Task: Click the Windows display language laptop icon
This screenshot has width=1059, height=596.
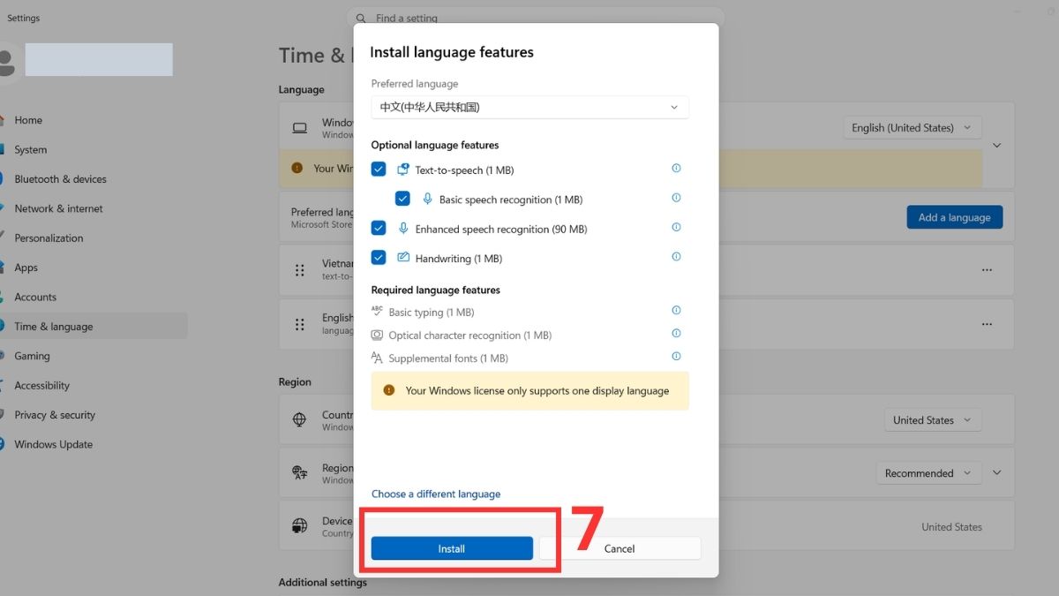Action: tap(300, 128)
